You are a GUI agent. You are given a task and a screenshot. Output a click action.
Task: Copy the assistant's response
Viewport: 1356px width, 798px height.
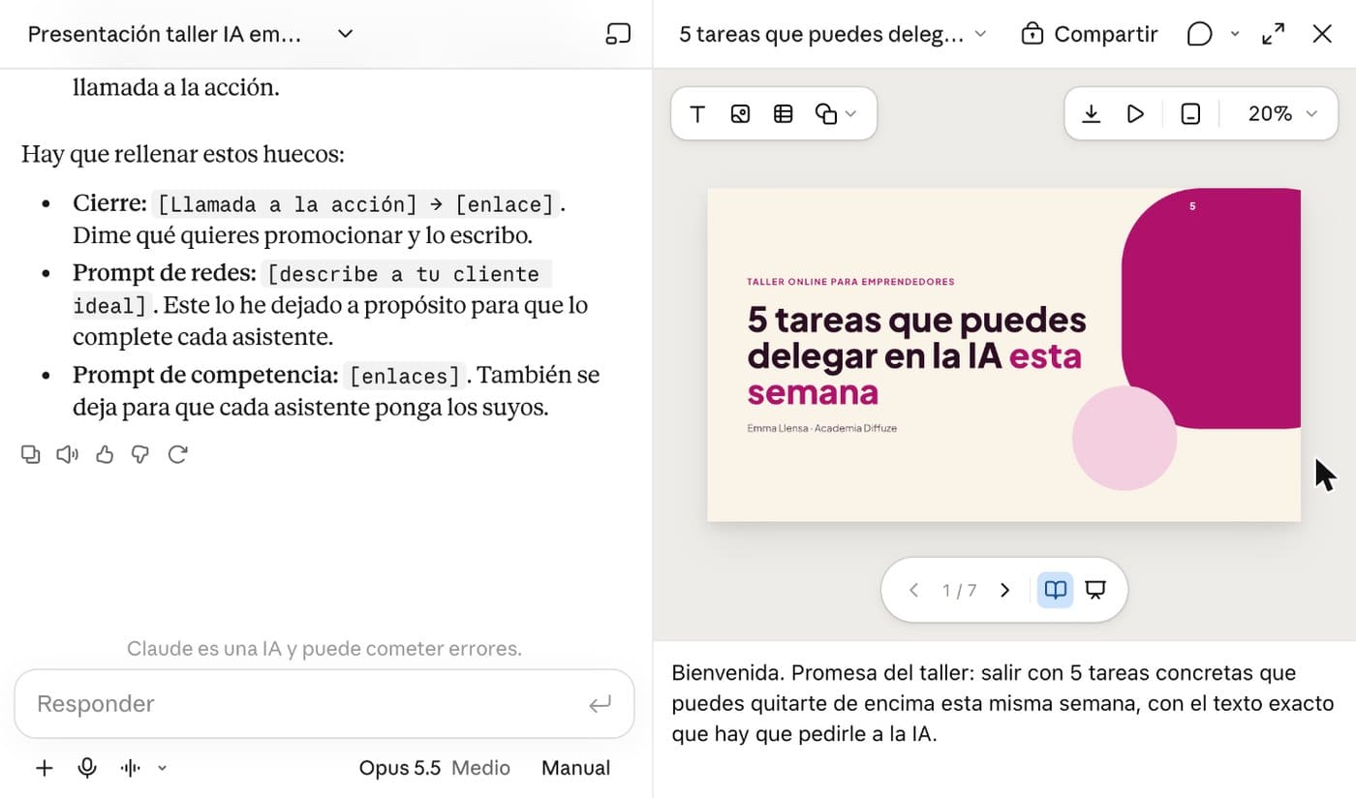[x=31, y=454]
